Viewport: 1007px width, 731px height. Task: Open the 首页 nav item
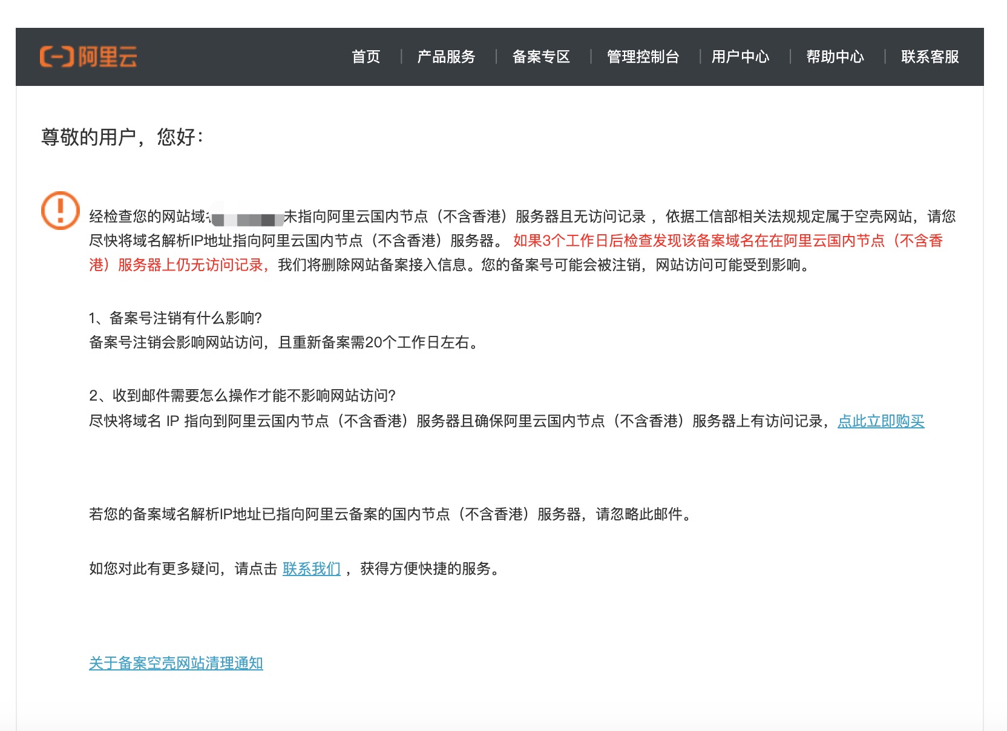pyautogui.click(x=366, y=57)
